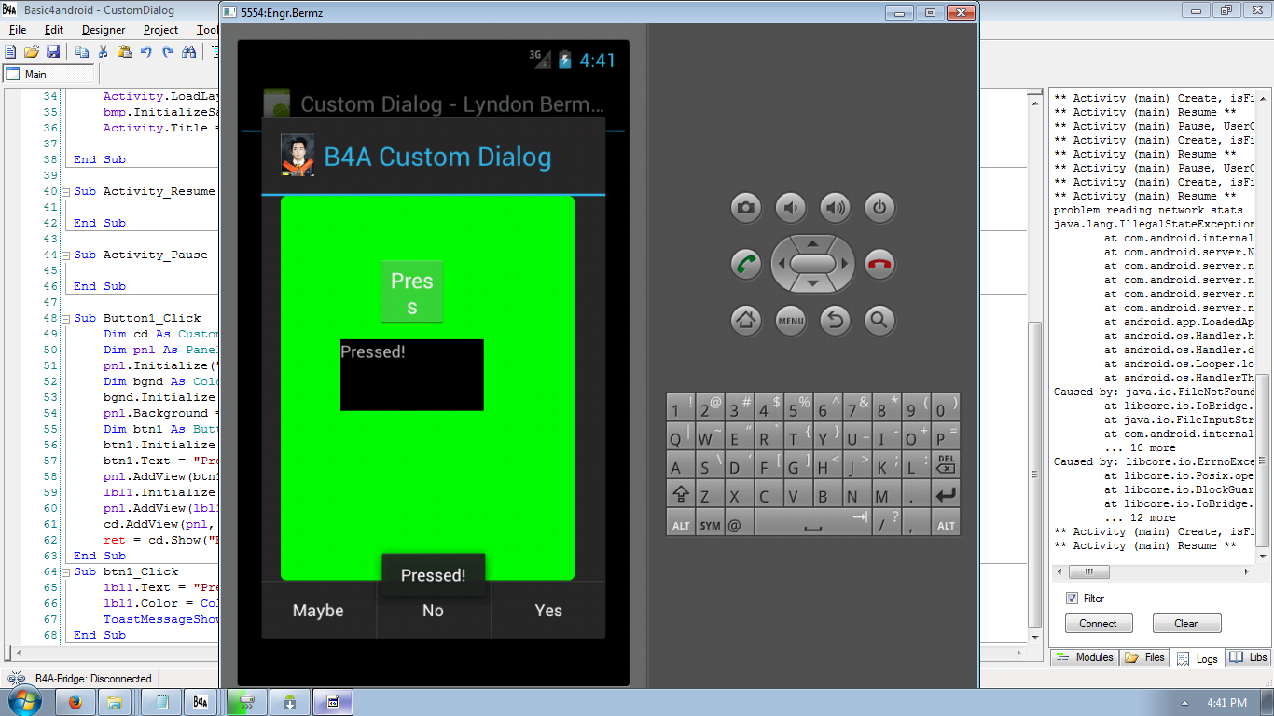Screen dimensions: 1274x716
Task: Open the Designer menu
Action: click(x=104, y=30)
